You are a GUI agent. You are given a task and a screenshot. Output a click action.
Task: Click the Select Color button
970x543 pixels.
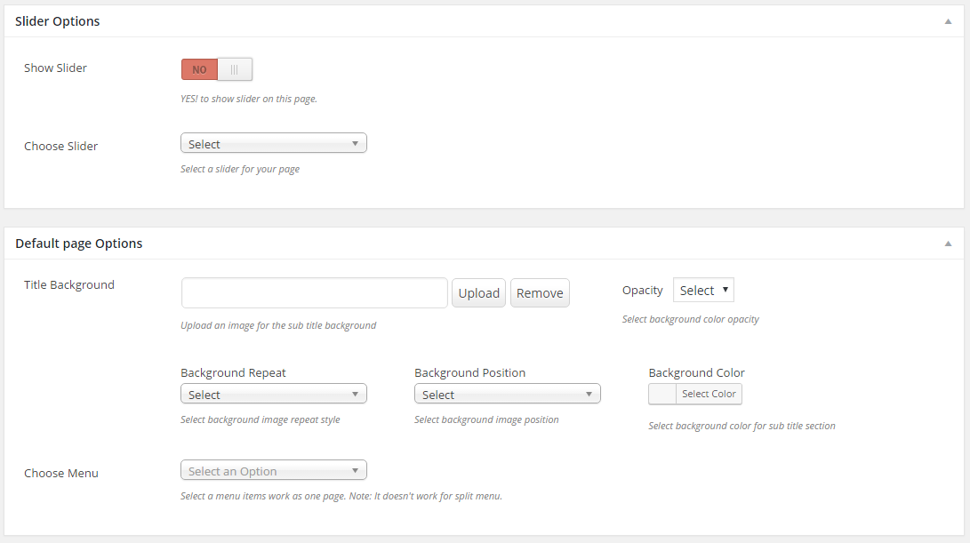pos(709,395)
